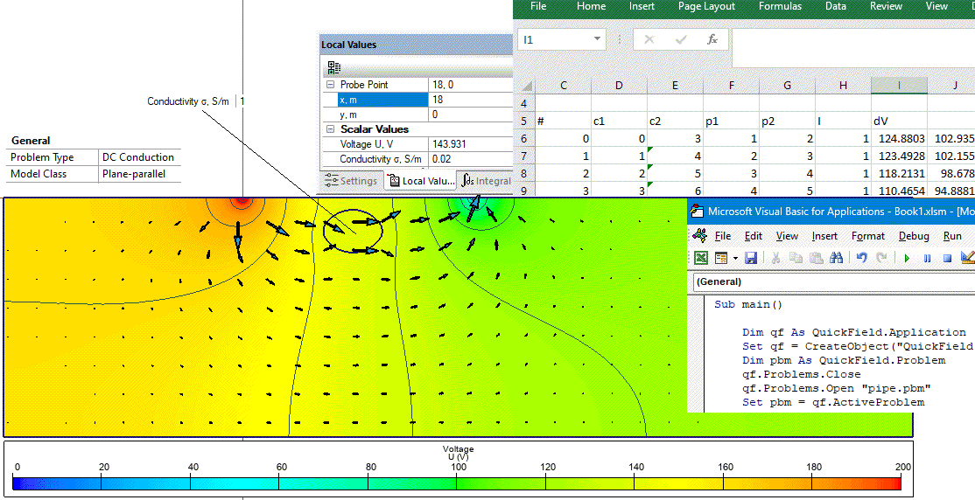Run the macro with green play icon
Image resolution: width=975 pixels, height=500 pixels.
click(x=907, y=259)
